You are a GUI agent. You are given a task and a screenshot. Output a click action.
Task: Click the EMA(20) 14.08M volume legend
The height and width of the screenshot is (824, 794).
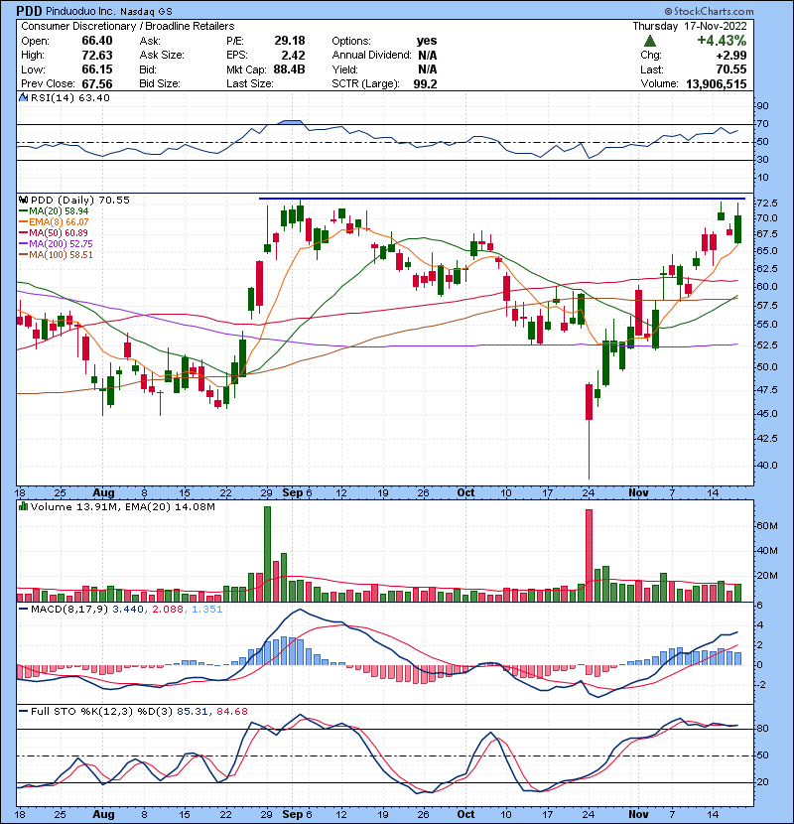[x=171, y=506]
